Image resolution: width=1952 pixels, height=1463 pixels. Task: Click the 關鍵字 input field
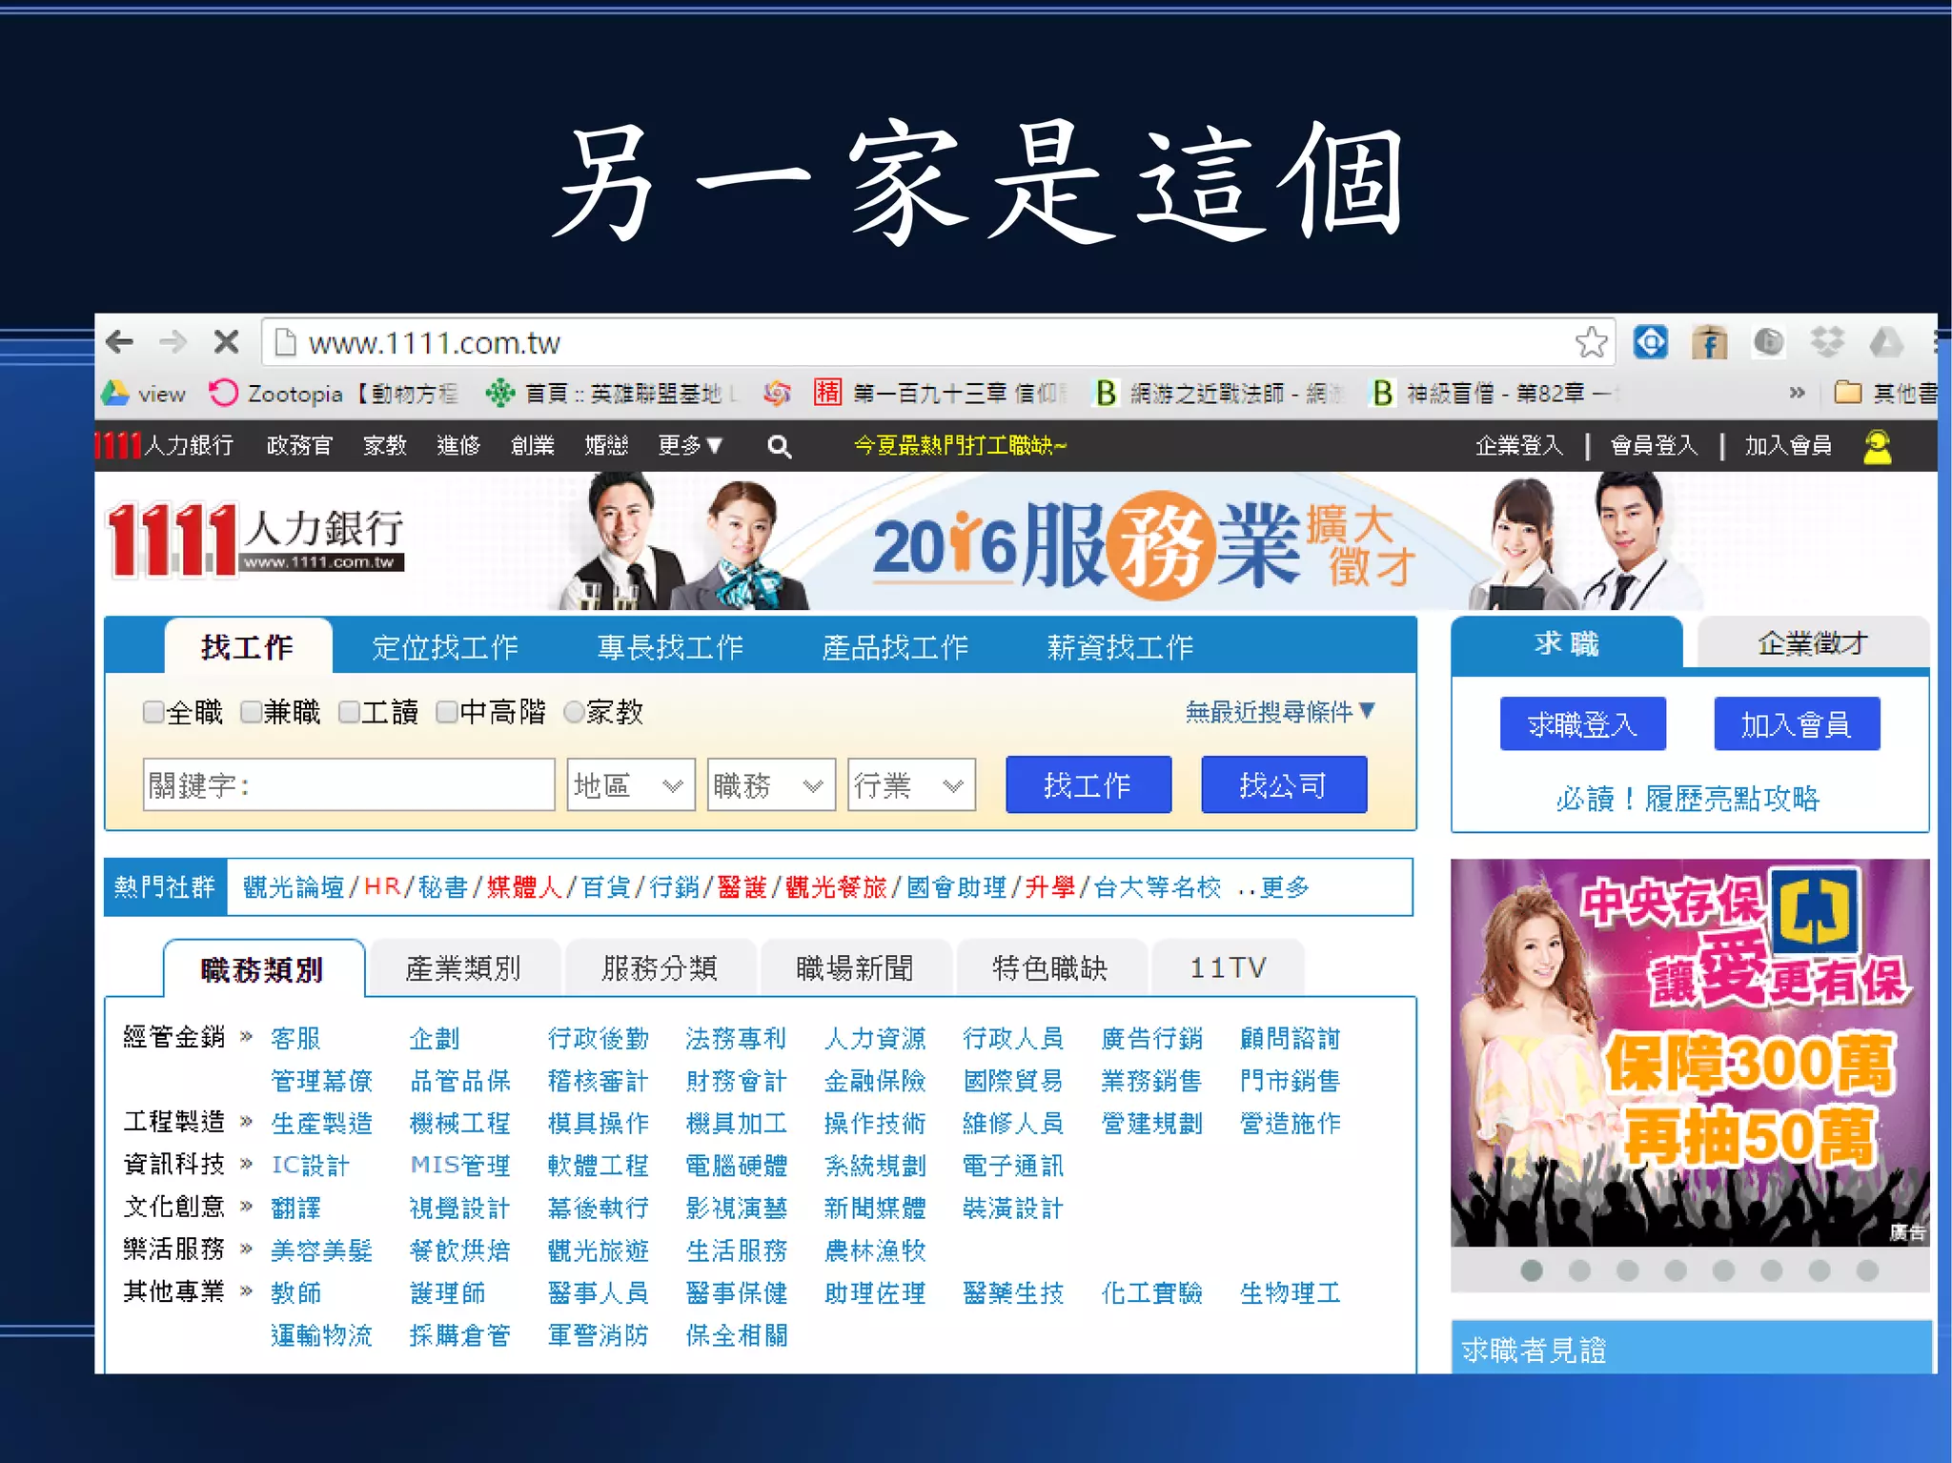(349, 785)
